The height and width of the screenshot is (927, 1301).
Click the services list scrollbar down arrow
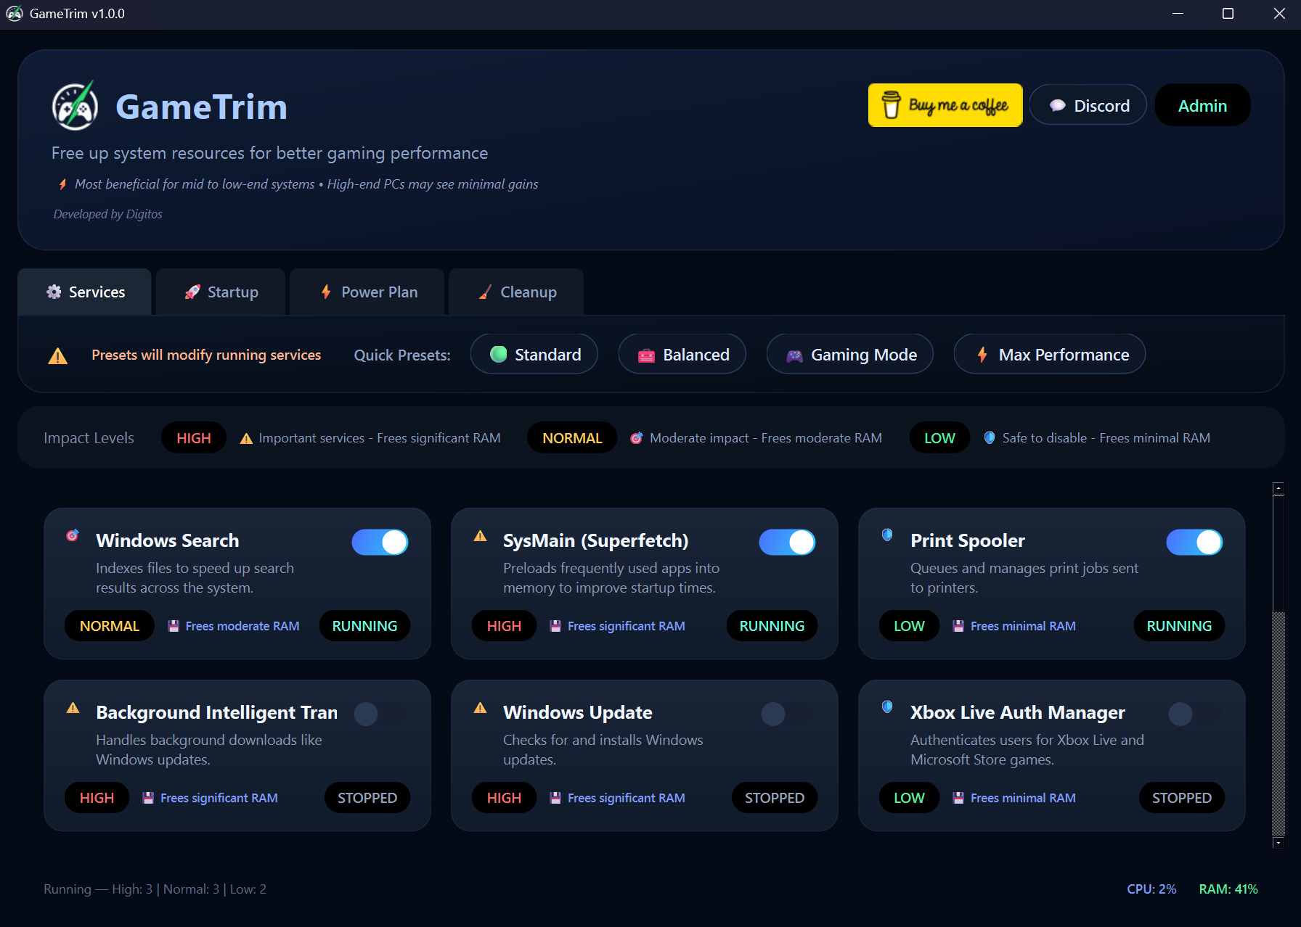tap(1278, 842)
